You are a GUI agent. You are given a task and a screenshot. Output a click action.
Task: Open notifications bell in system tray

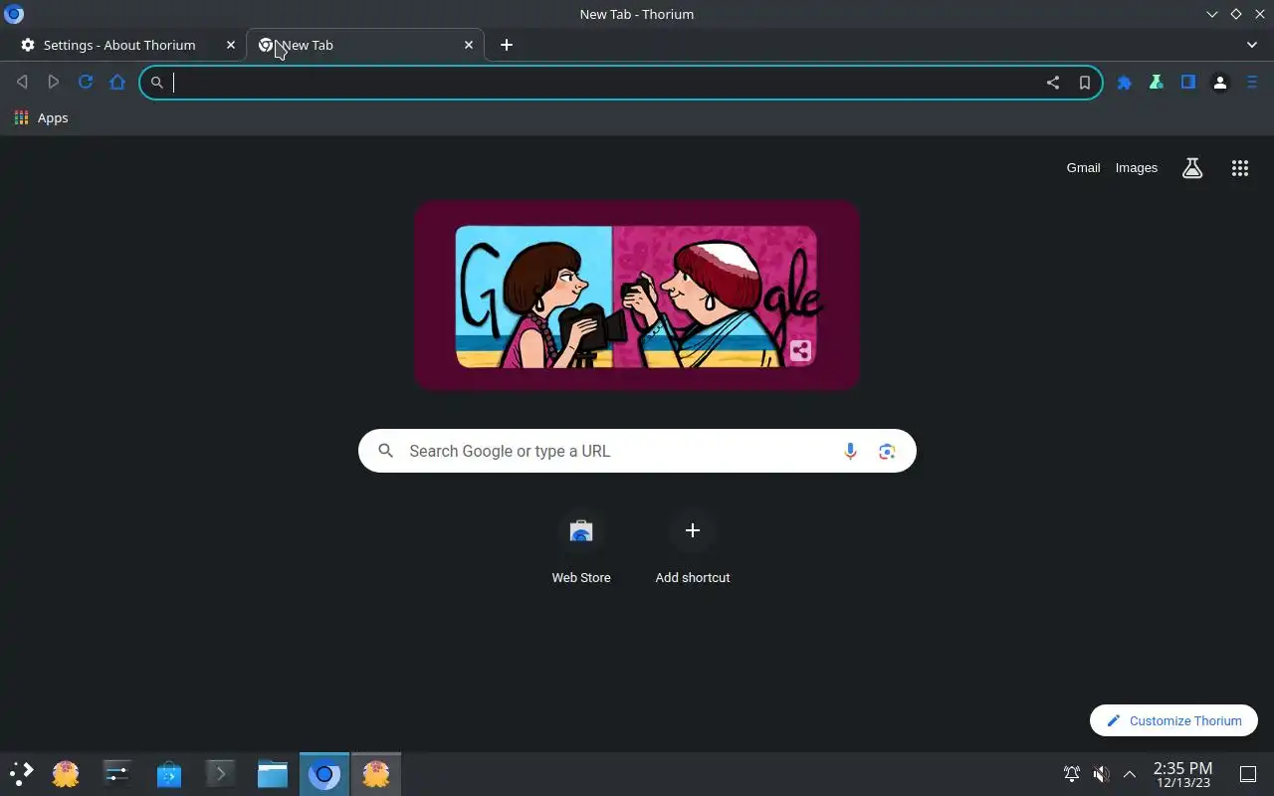[x=1072, y=774]
